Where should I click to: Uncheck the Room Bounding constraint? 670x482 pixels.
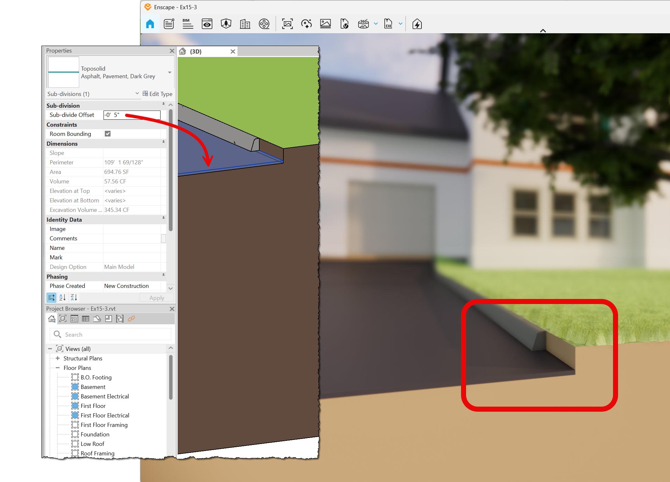108,134
